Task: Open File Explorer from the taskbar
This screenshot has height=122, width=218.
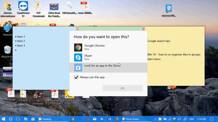Action: [x=26, y=119]
